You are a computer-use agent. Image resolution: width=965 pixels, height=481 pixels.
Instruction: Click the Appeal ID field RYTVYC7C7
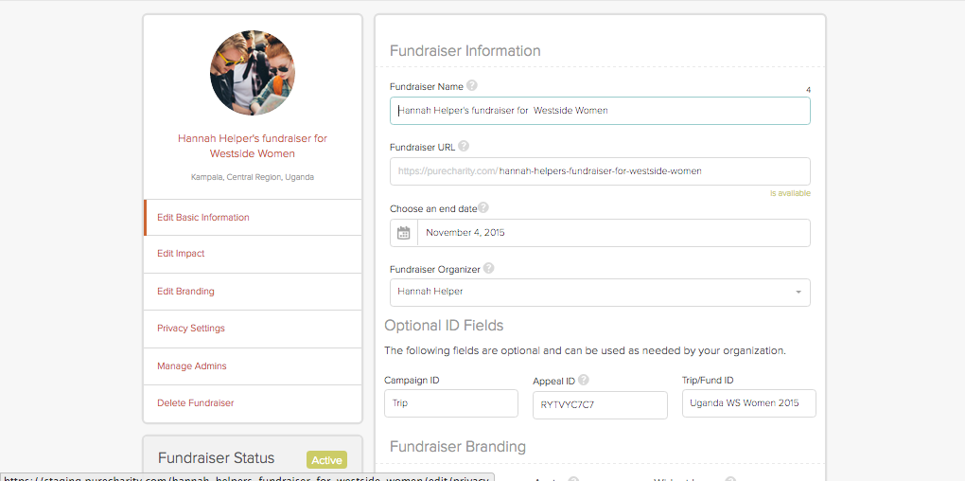coord(600,405)
